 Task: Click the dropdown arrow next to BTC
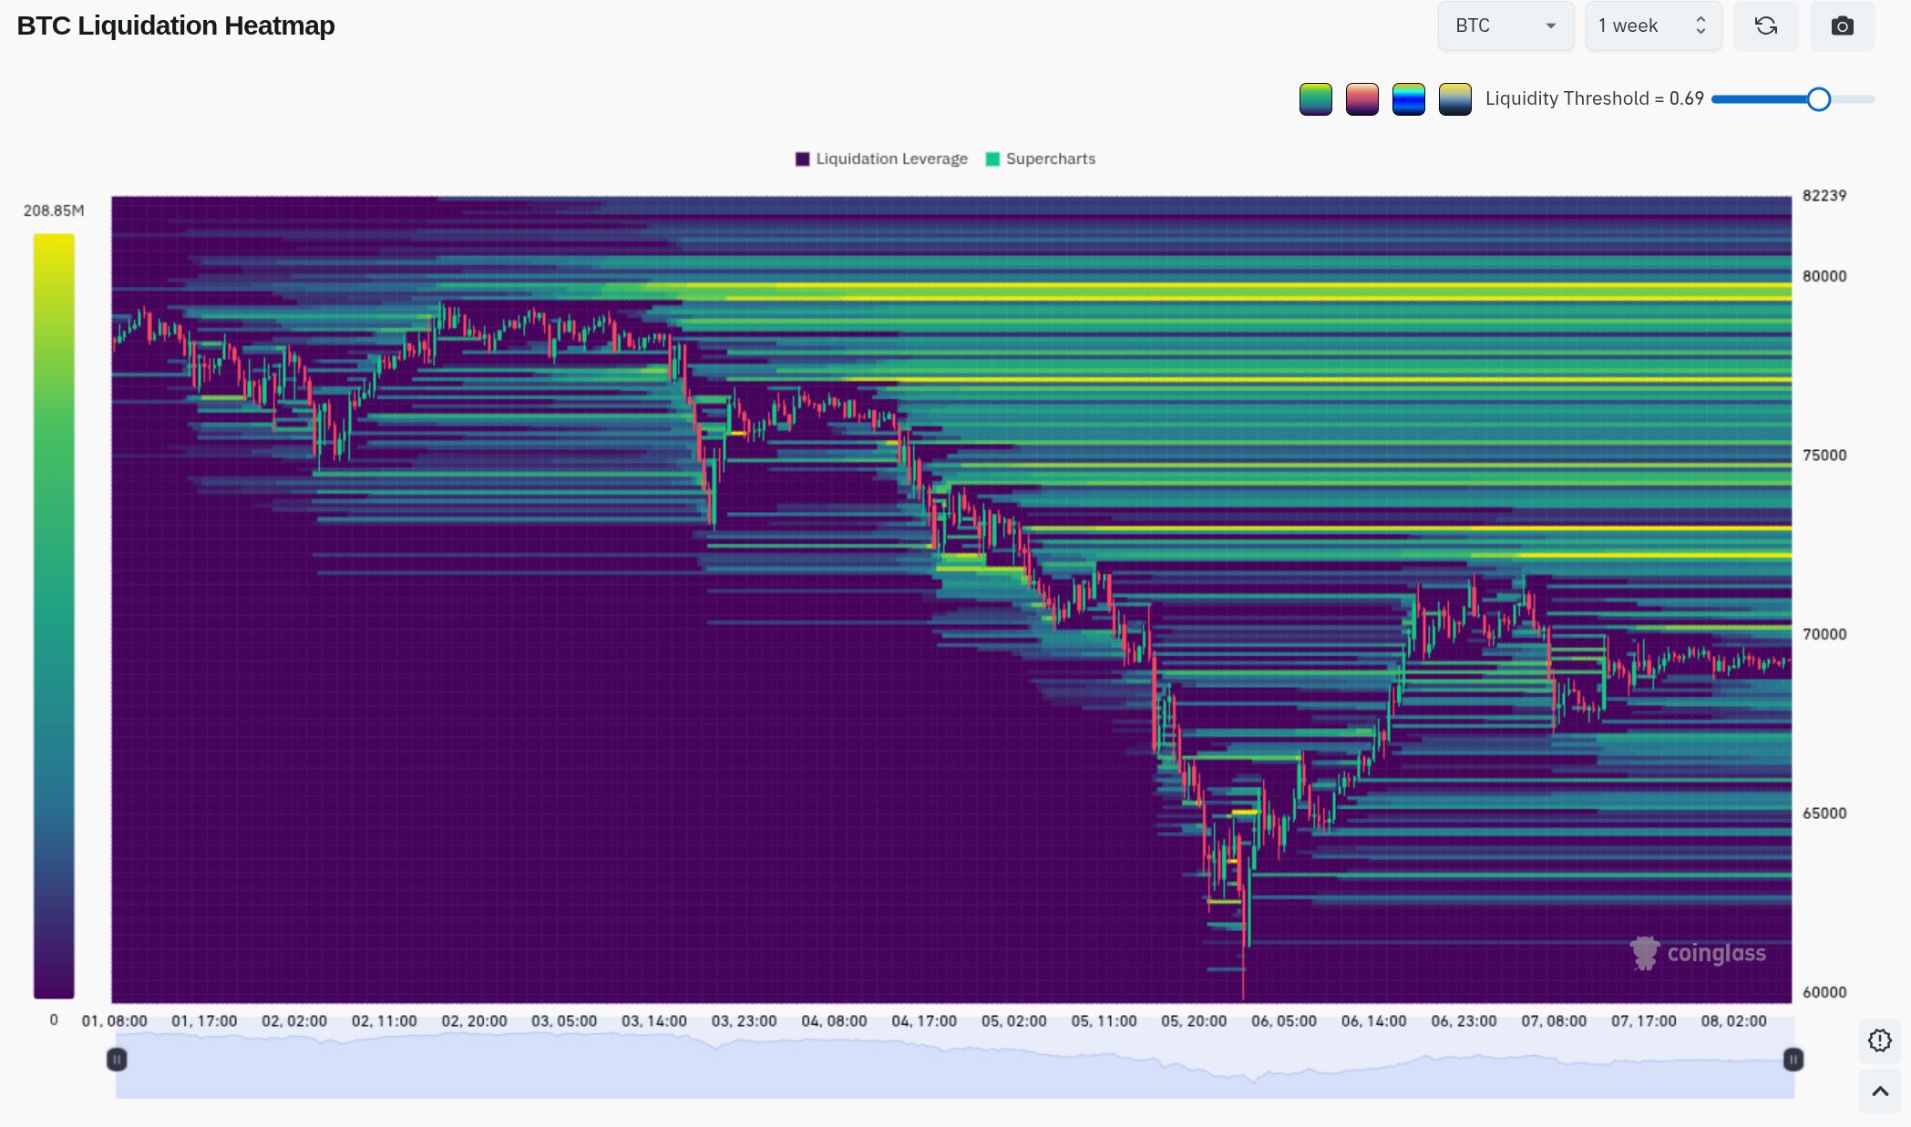1550,26
